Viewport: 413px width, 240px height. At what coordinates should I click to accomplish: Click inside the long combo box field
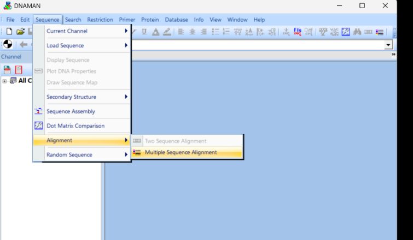coord(258,45)
